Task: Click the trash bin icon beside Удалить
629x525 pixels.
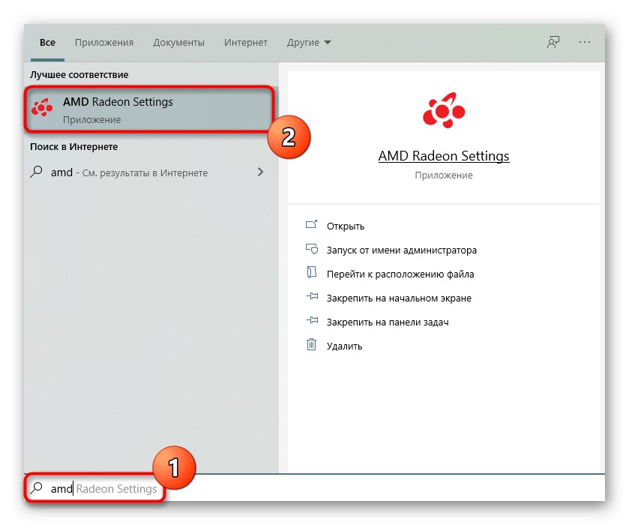Action: pos(311,344)
